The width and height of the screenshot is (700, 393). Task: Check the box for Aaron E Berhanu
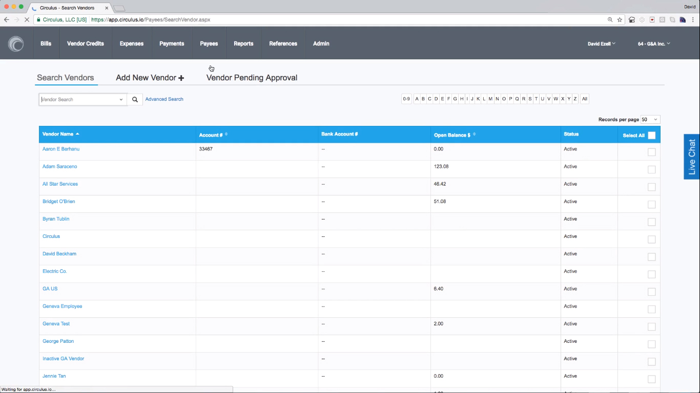click(x=652, y=152)
